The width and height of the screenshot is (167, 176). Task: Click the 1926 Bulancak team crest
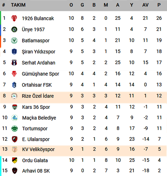pyautogui.click(x=14, y=18)
